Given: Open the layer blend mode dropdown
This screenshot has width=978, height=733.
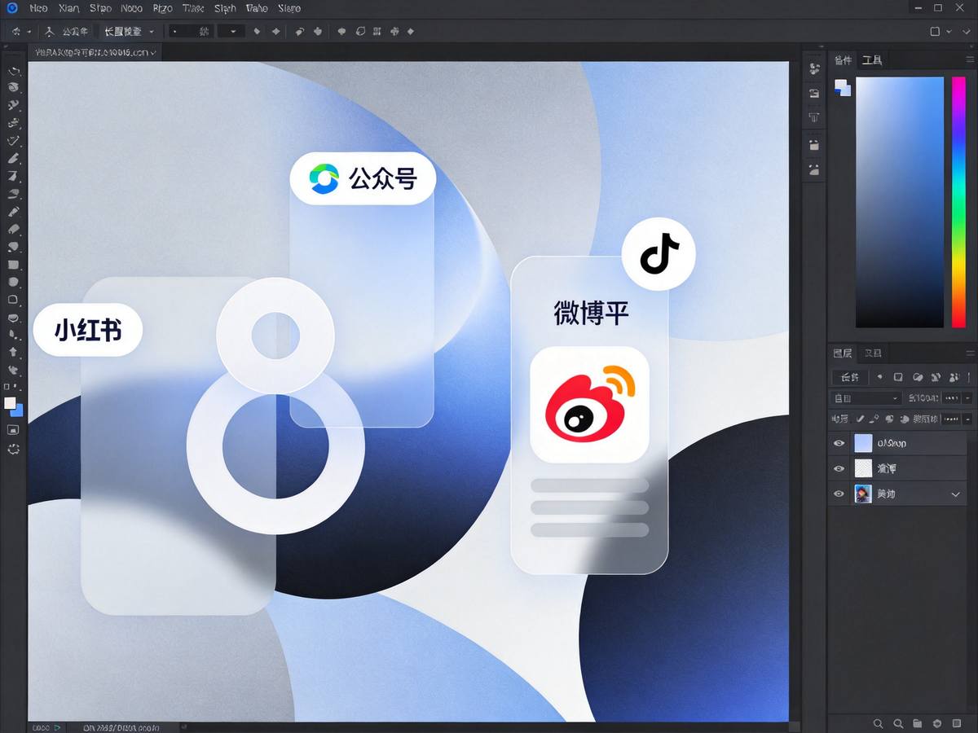Looking at the screenshot, I should point(866,398).
